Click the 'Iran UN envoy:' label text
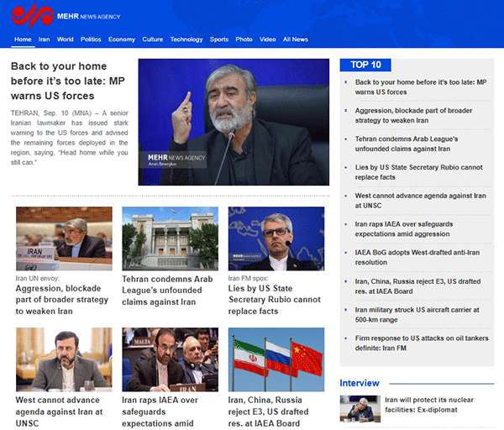Viewport: 504px width, 430px height. [38, 278]
